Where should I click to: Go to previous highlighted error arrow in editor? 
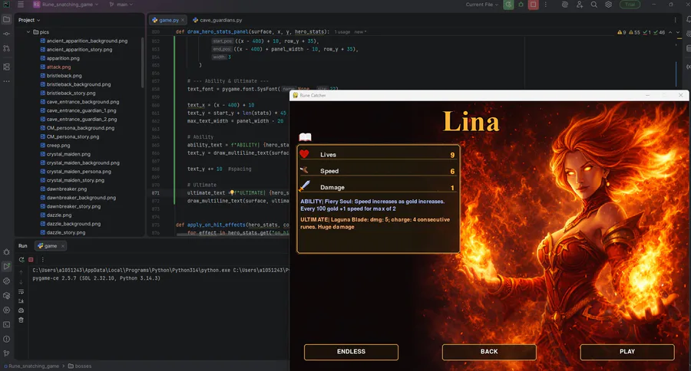pos(670,32)
